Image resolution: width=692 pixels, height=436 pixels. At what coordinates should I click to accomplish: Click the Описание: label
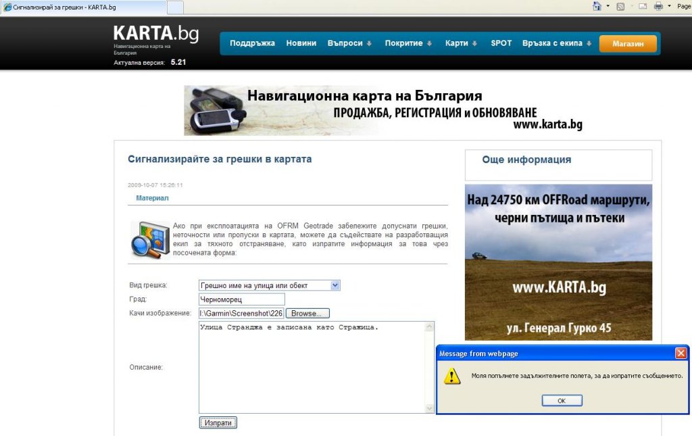[146, 367]
